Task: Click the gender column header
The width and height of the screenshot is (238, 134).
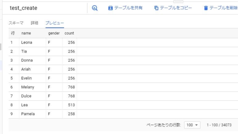Action: (54, 33)
